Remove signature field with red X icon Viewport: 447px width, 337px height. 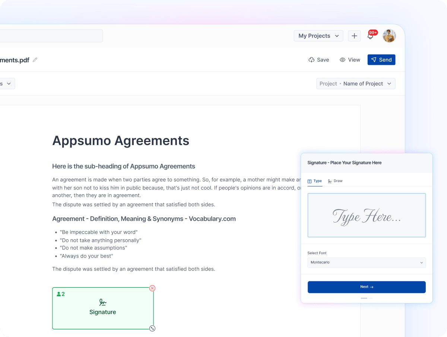(152, 288)
